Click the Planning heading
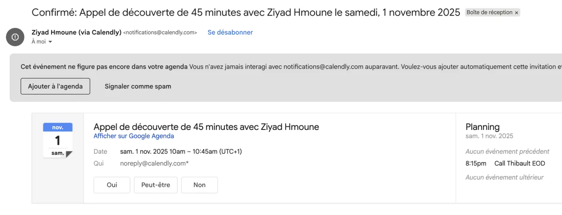The image size is (562, 215). coord(482,127)
